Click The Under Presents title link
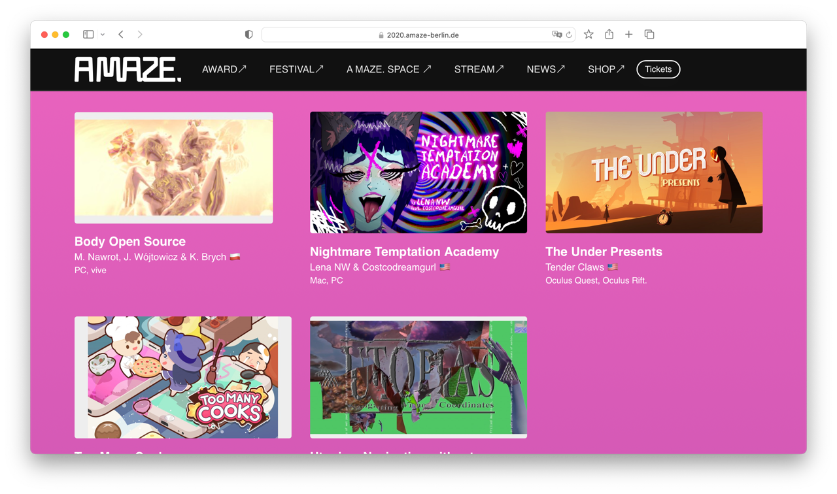 (x=604, y=252)
